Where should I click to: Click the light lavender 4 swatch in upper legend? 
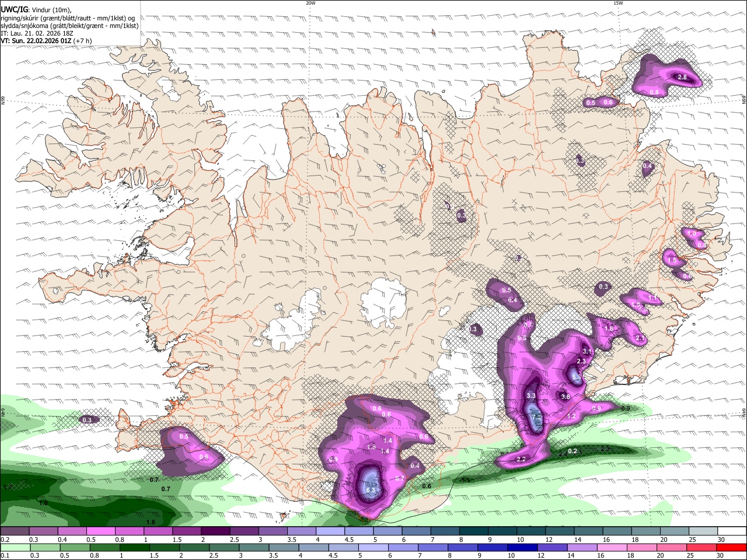tap(329, 531)
